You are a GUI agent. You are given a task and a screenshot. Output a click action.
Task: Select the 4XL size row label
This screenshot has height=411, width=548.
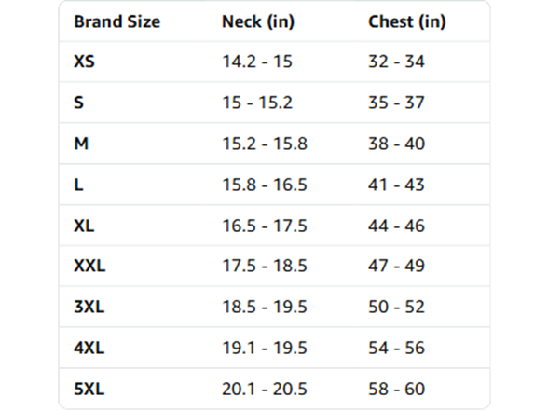[x=89, y=348]
